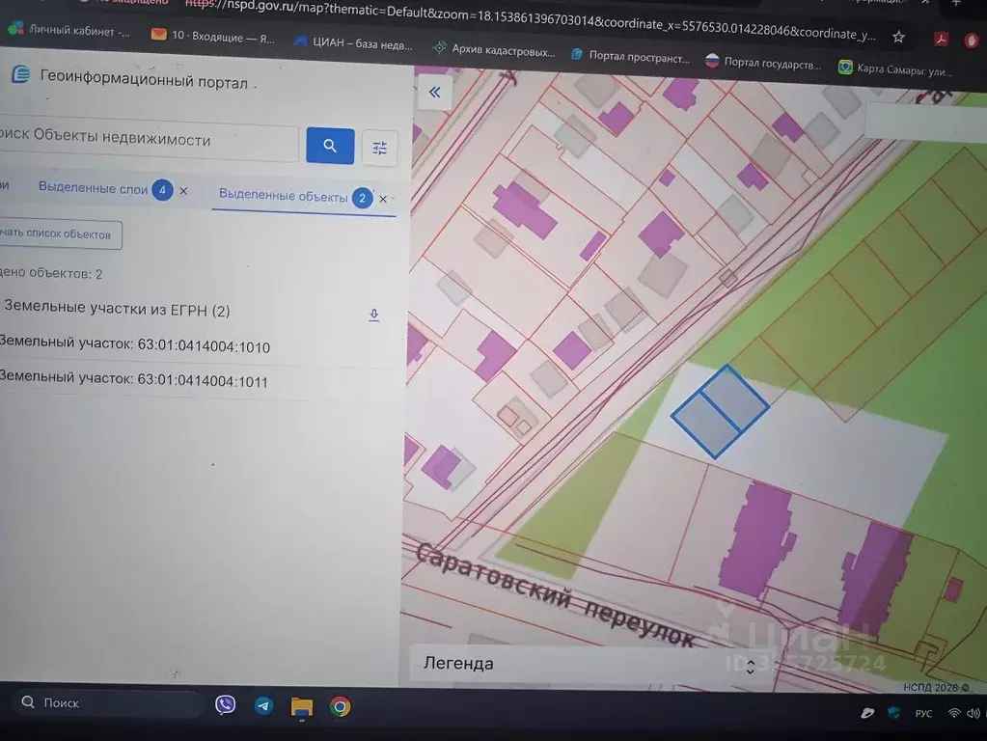Open Viber from the taskbar
The image size is (987, 741).
(226, 705)
